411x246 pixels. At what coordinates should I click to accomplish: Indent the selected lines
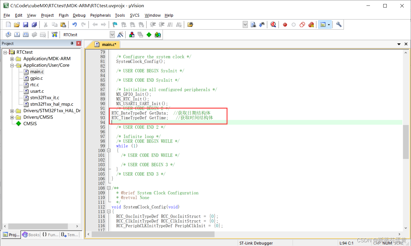coord(153,25)
